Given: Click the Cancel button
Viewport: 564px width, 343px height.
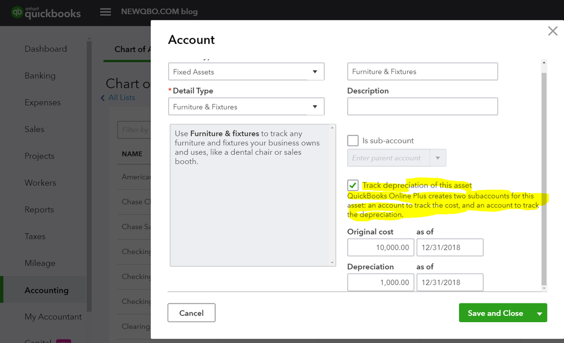Looking at the screenshot, I should pyautogui.click(x=191, y=313).
